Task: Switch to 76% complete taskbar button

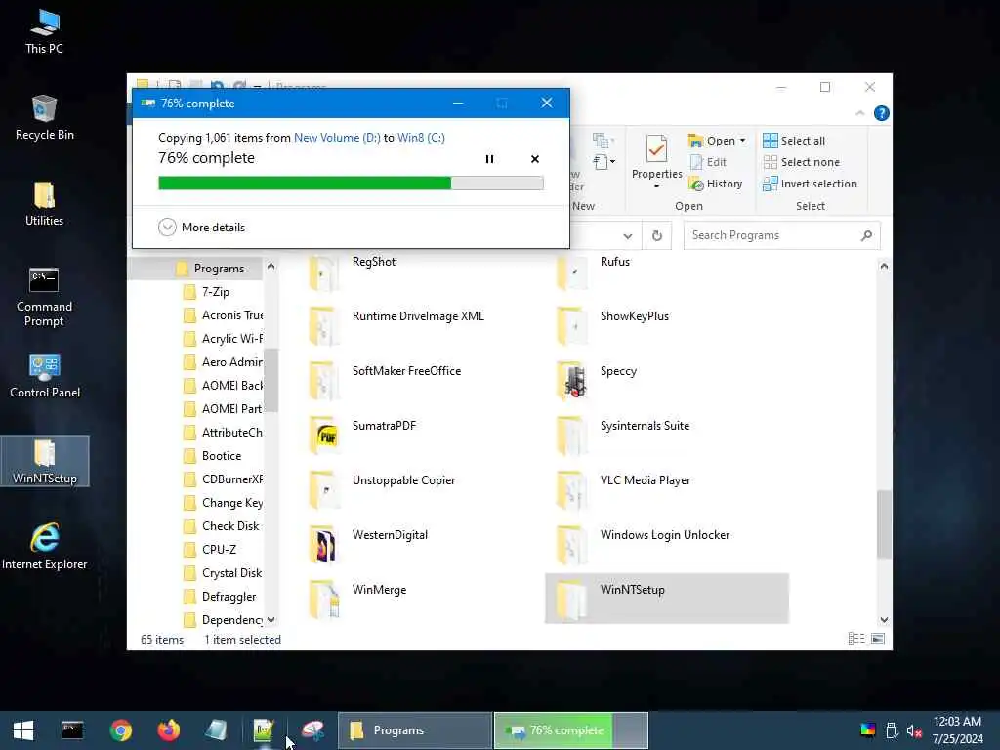Action: [570, 730]
